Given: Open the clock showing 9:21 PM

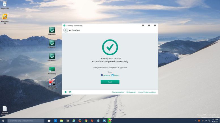Looking at the screenshot, I should [215, 121].
